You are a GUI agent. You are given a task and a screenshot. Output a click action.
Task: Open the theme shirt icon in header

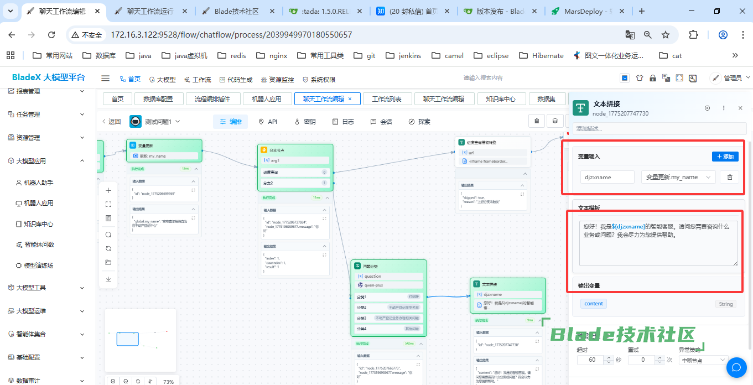pos(640,79)
